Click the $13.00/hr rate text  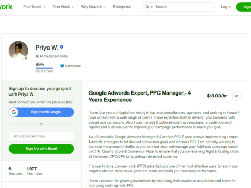point(217,96)
